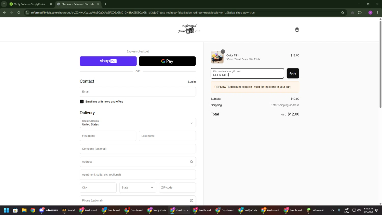Open the Discord app in the taskbar
382x215 pixels.
[x=49, y=210]
